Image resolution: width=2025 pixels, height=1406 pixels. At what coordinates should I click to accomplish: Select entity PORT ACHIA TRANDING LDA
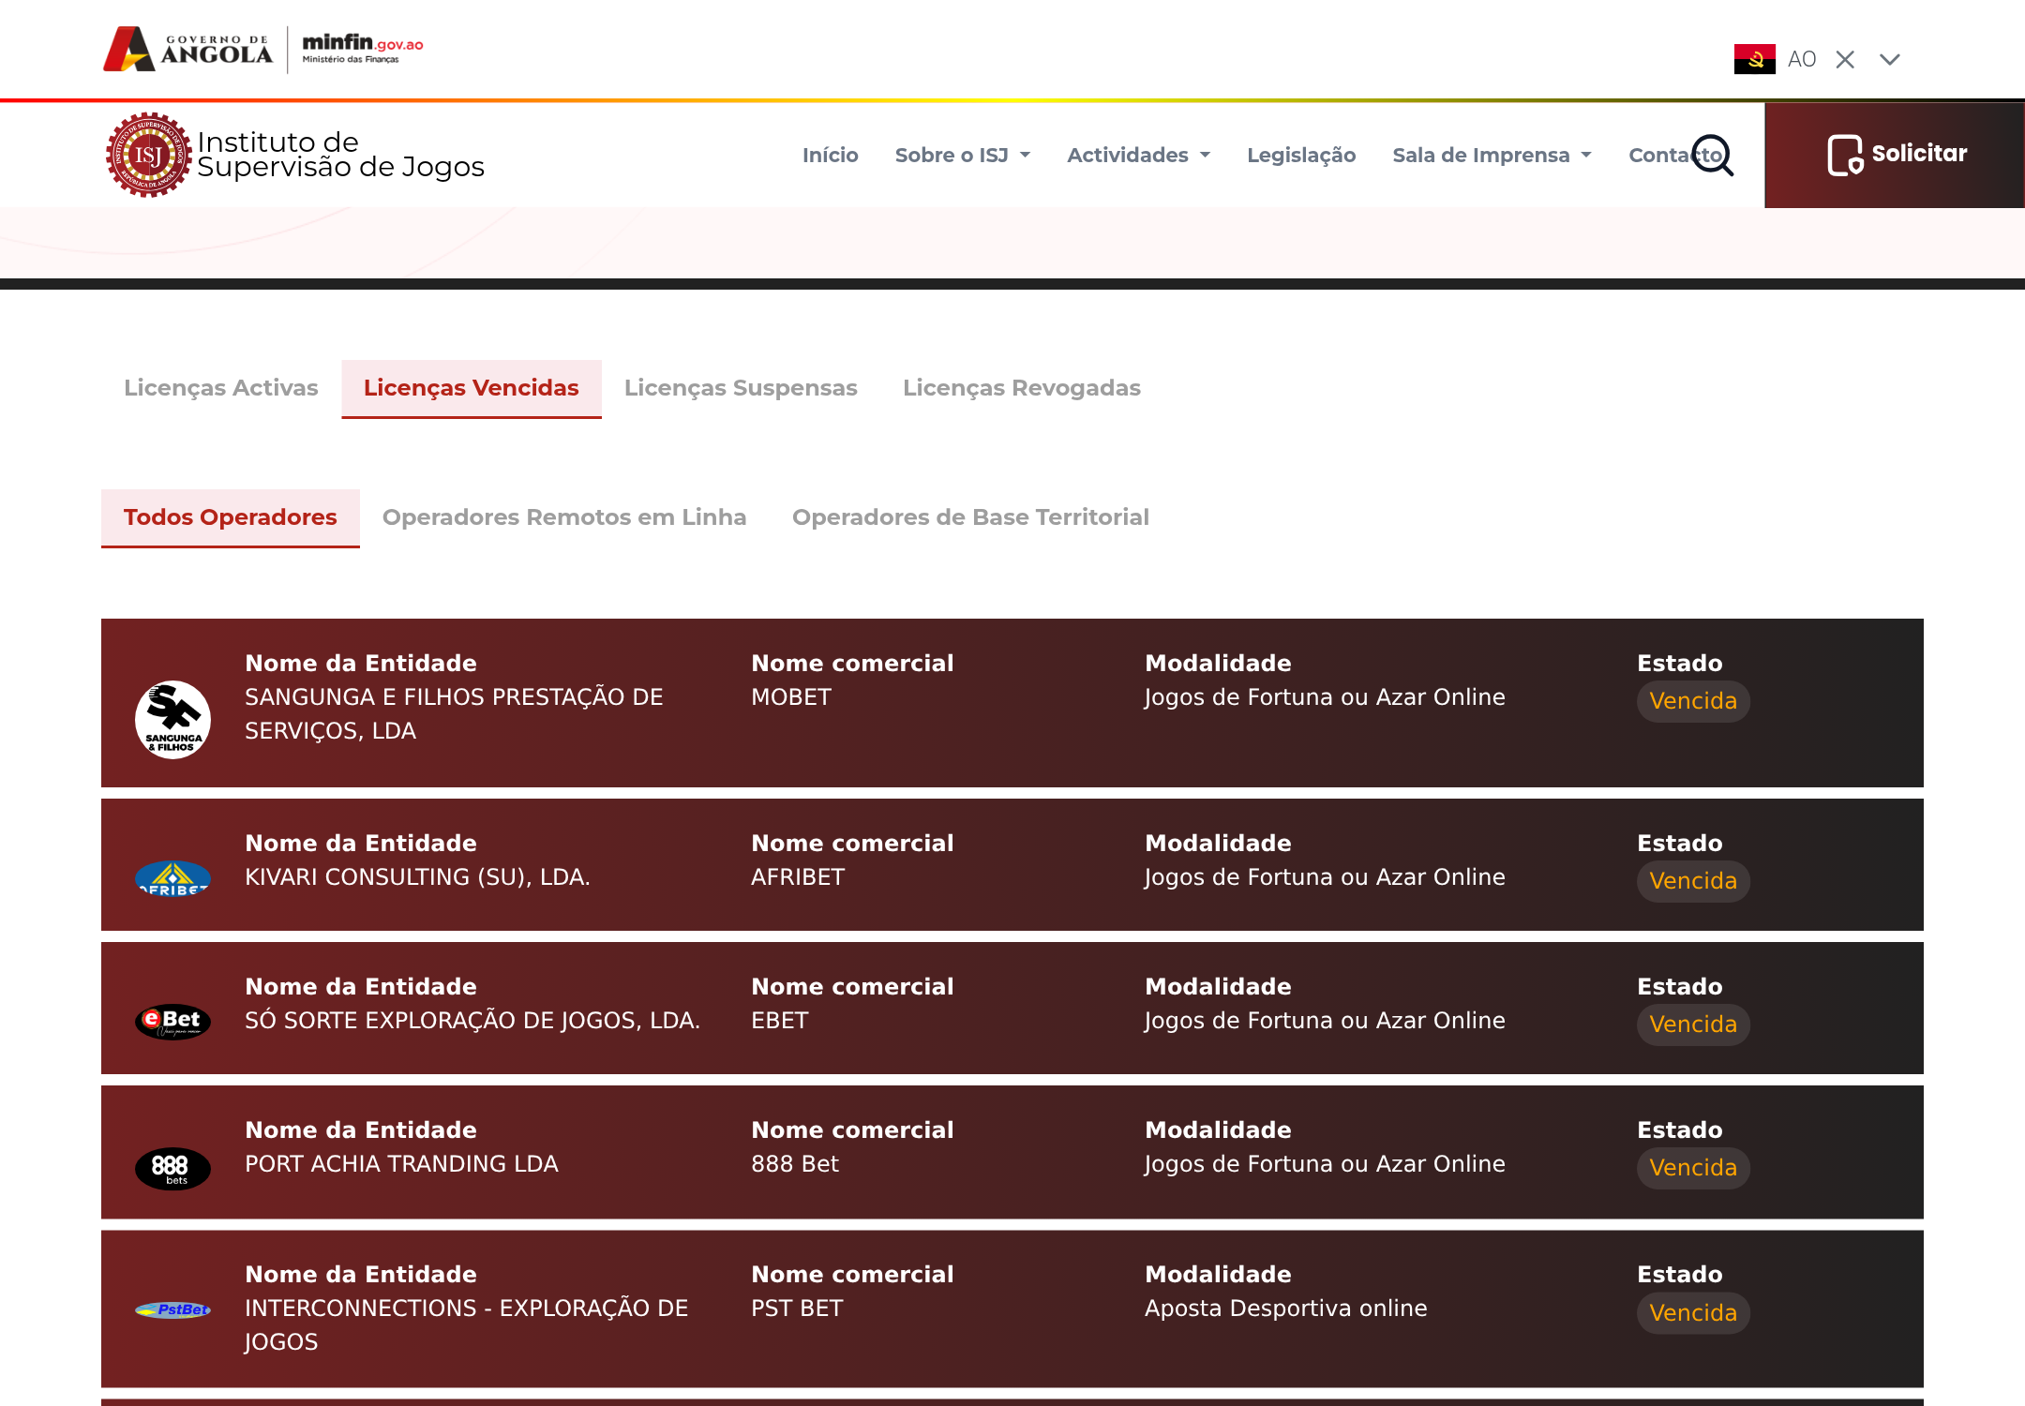coord(401,1164)
